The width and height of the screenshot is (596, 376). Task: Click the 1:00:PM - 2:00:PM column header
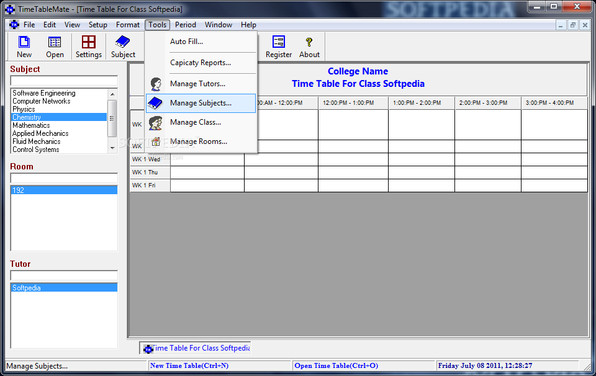pyautogui.click(x=422, y=103)
